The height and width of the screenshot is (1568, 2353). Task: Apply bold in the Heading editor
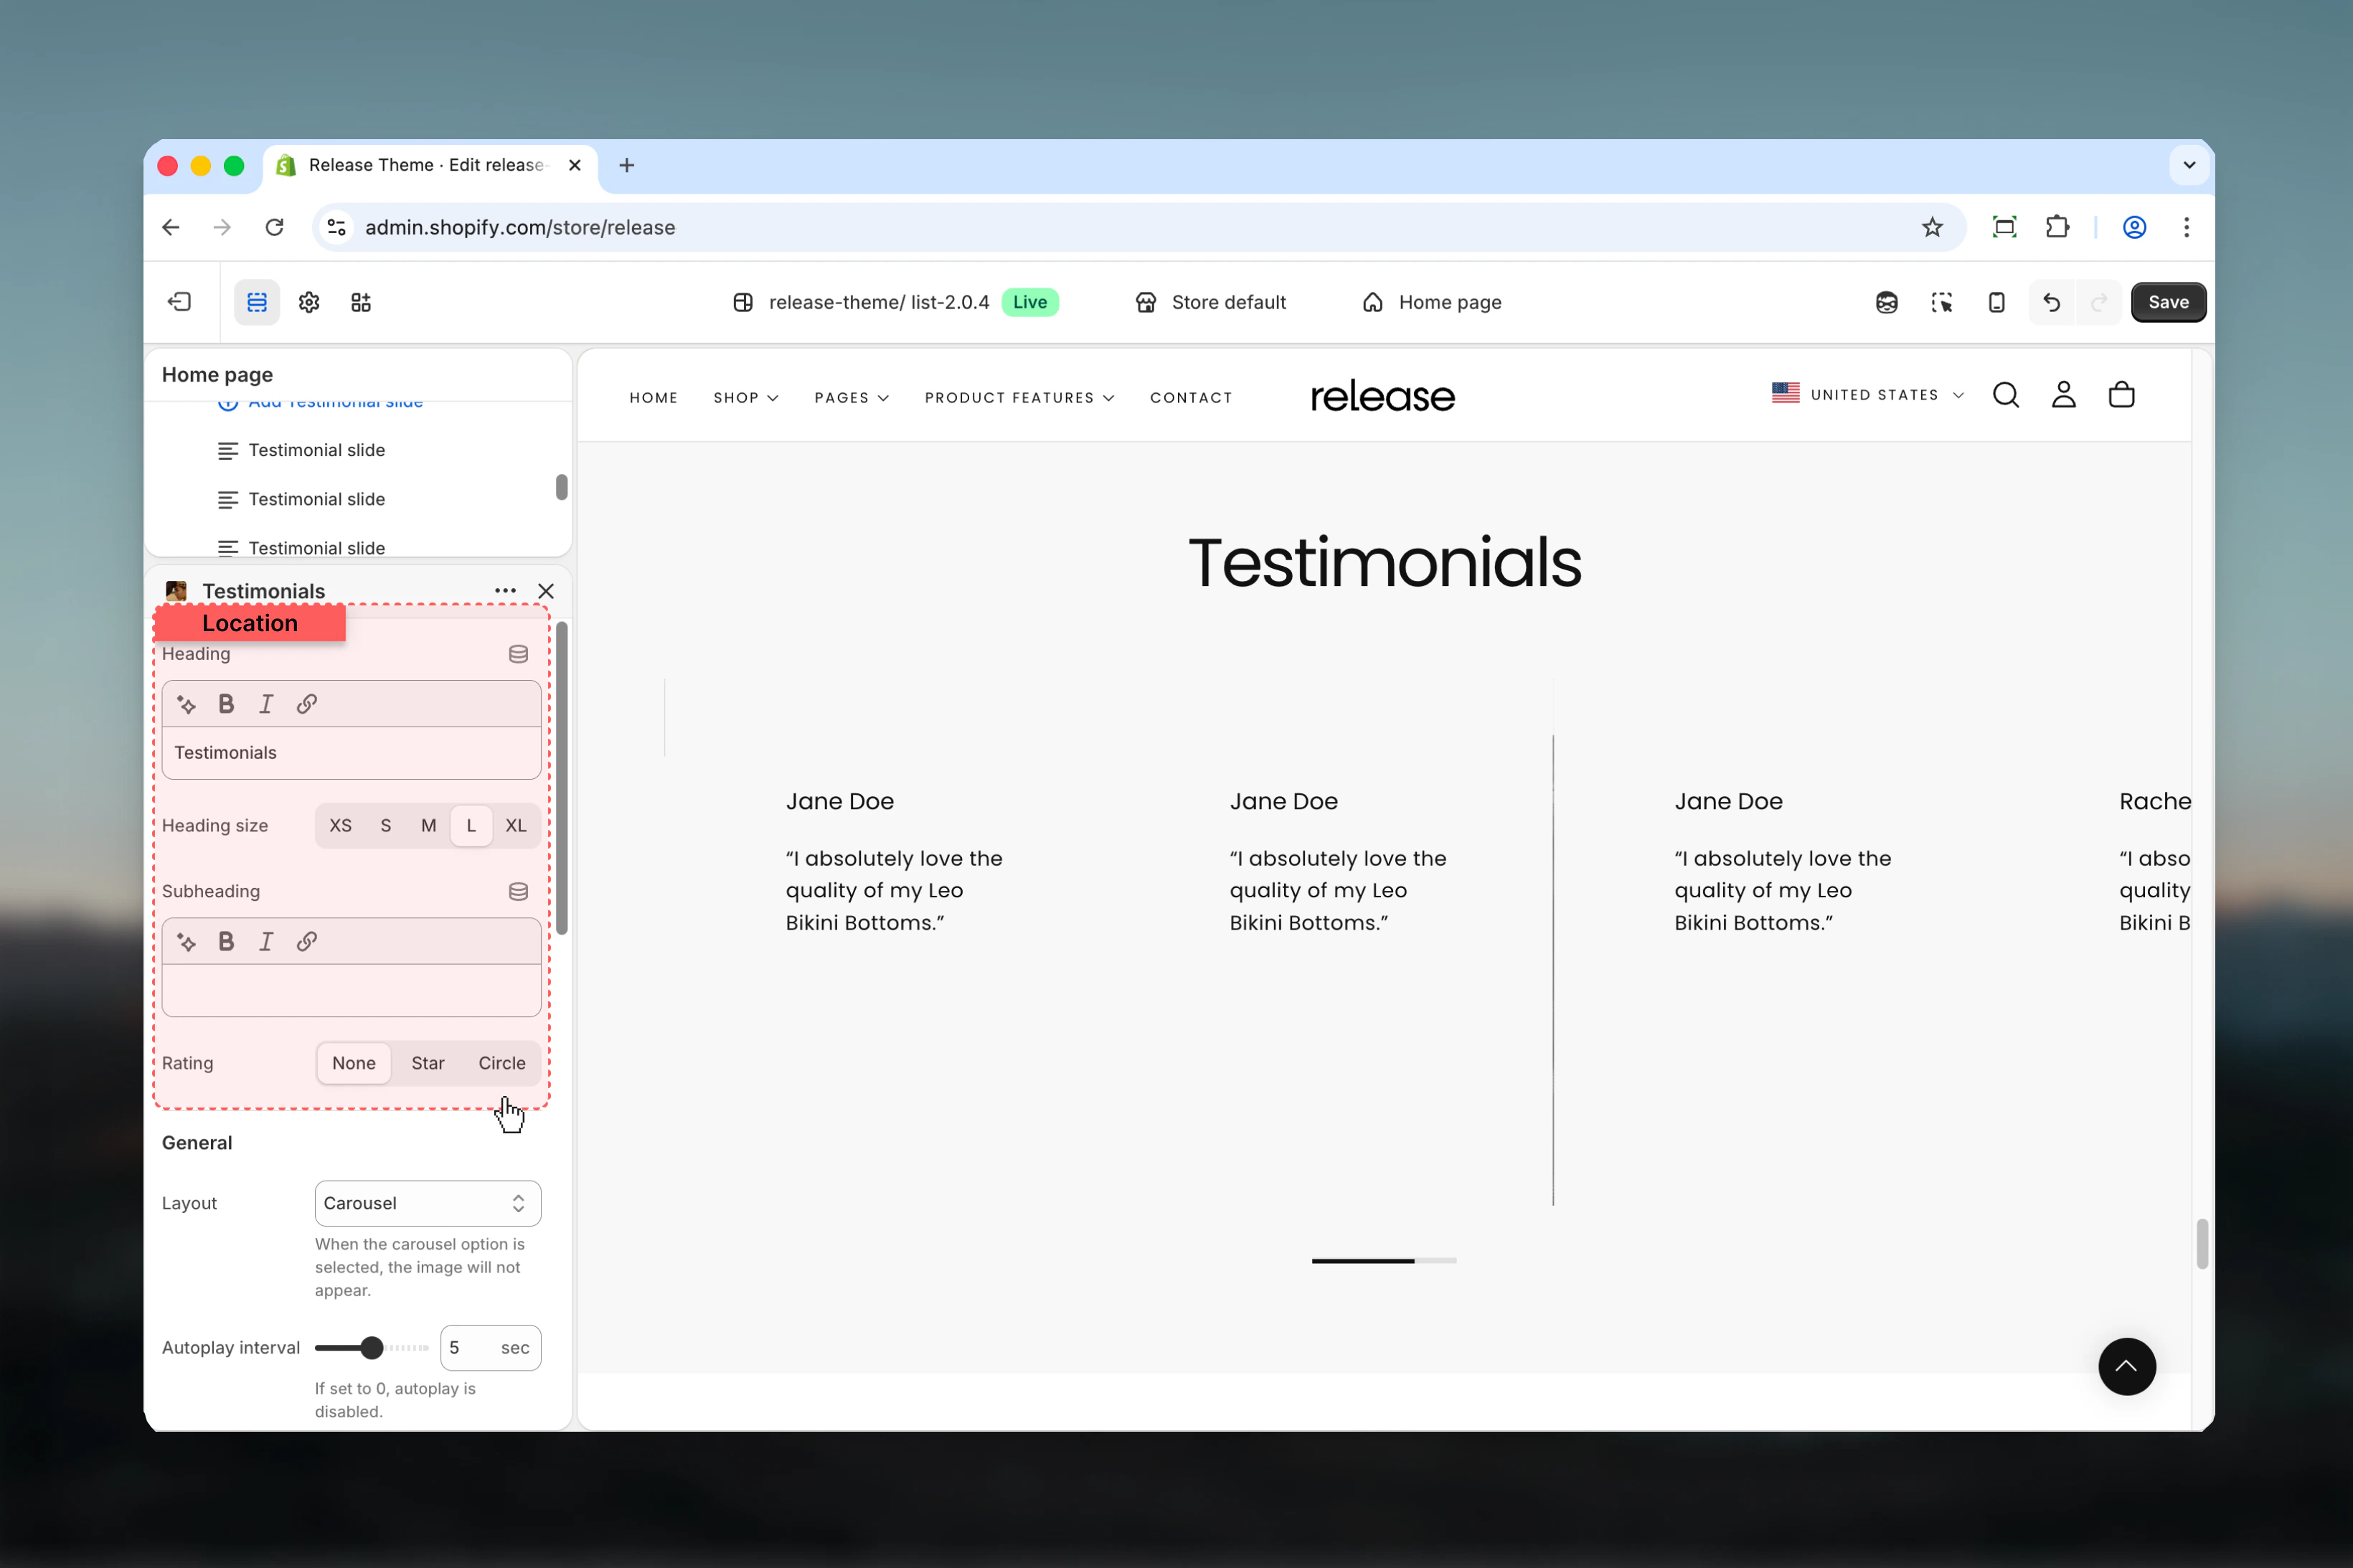(x=226, y=704)
